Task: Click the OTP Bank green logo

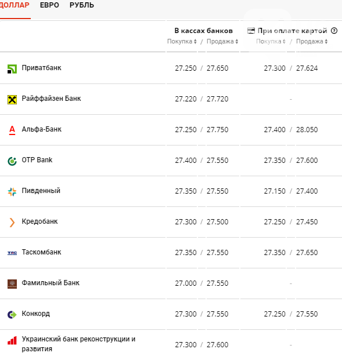Action: pos(12,161)
